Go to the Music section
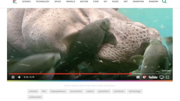Image resolution: width=180 pixels, height=101 pixels. pyautogui.click(x=115, y=2)
